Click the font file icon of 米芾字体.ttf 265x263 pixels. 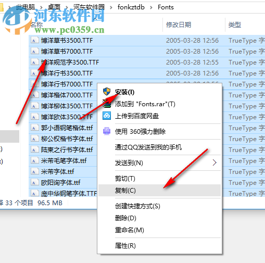(x=35, y=171)
